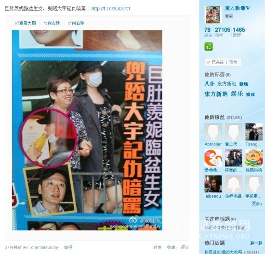Click the verified V icon beside 東方新地
265x254 pixels.
(x=248, y=8)
